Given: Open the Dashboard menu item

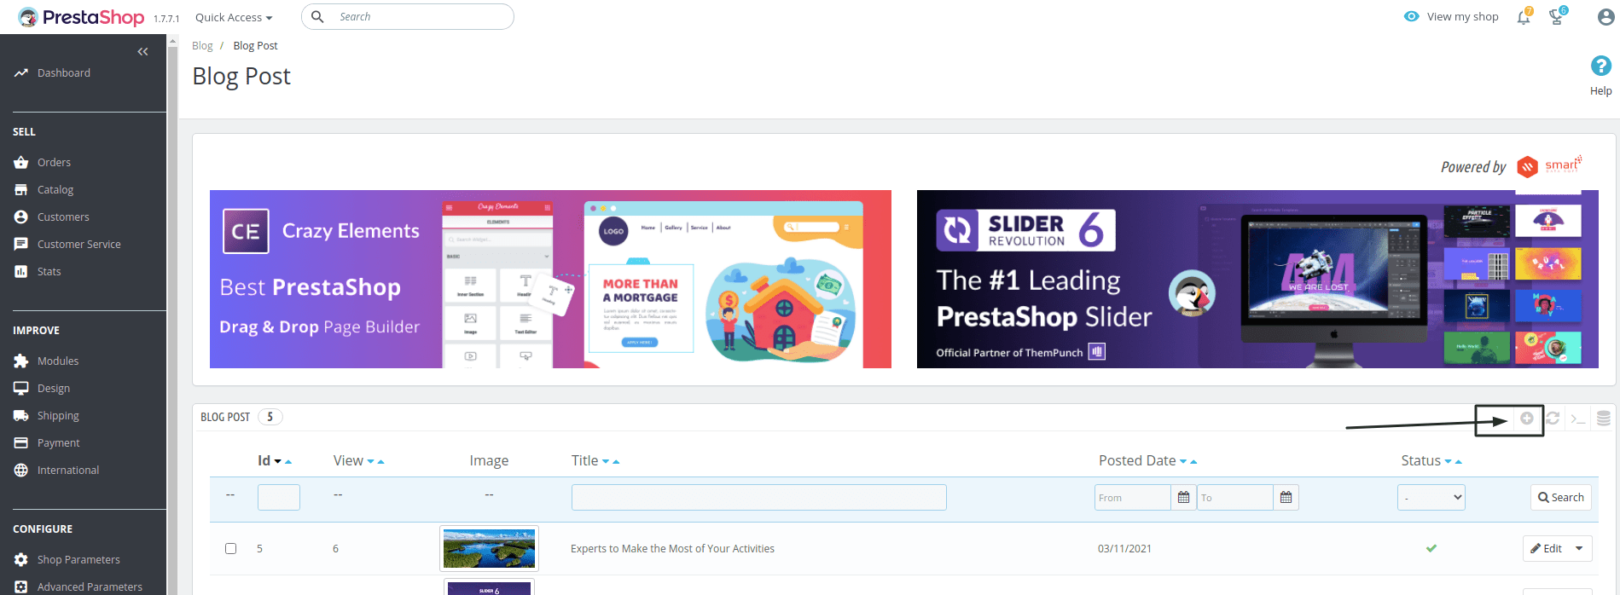Looking at the screenshot, I should coord(63,73).
